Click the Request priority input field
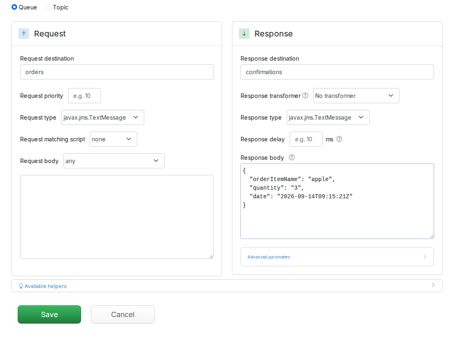The height and width of the screenshot is (347, 454). (84, 95)
